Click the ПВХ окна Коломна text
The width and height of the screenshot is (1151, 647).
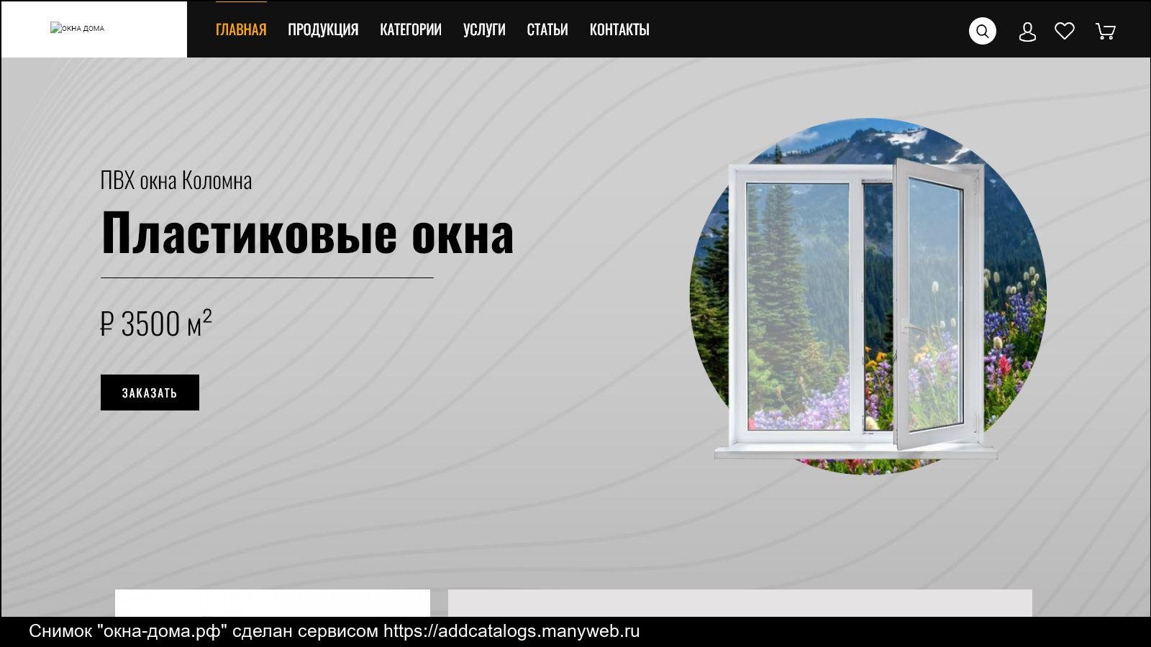pyautogui.click(x=176, y=180)
